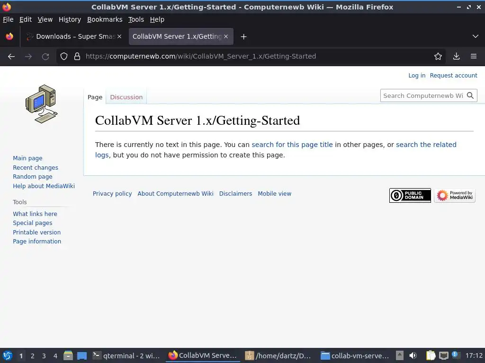
Task: Switch to /home/dartz/D... taskbar window
Action: [x=278, y=355]
